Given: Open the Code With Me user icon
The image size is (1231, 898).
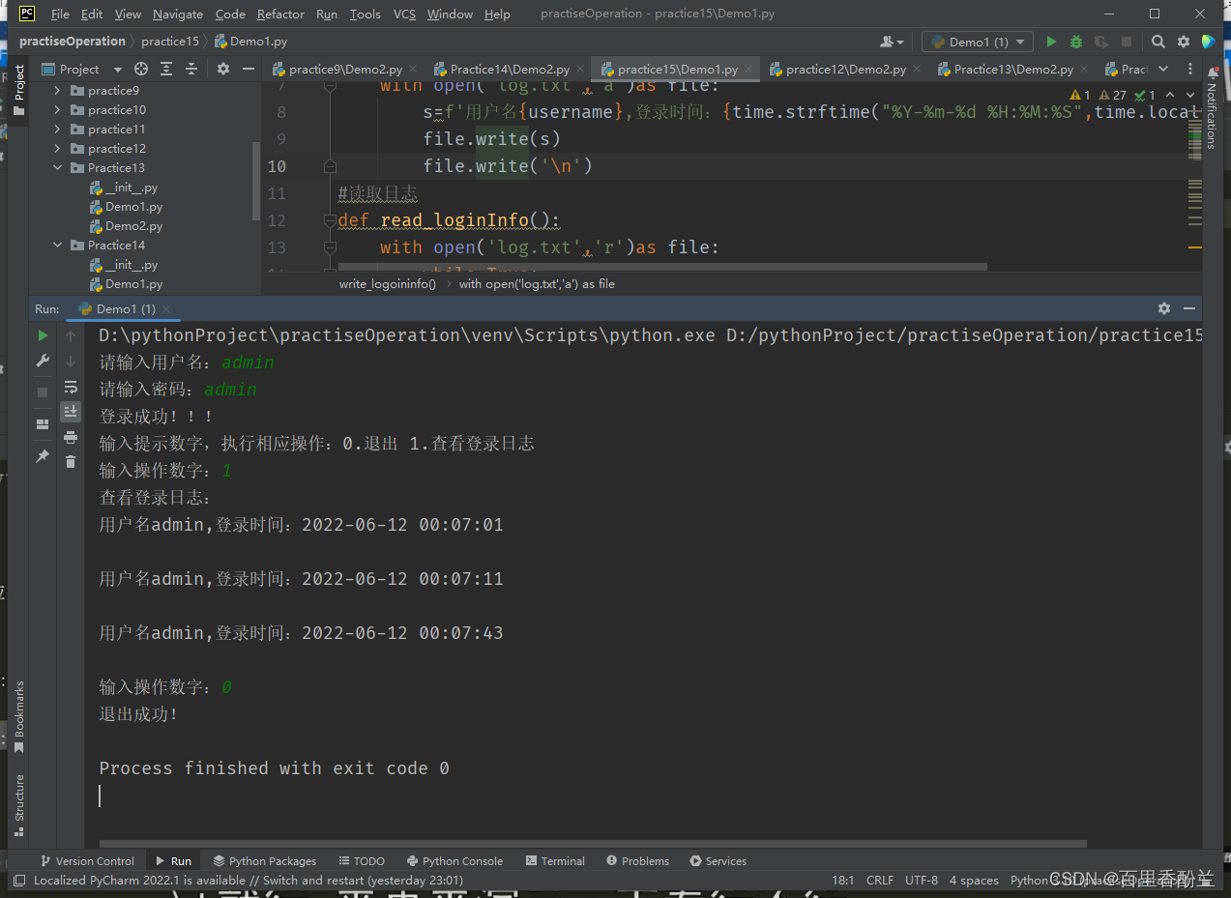Looking at the screenshot, I should (x=892, y=42).
